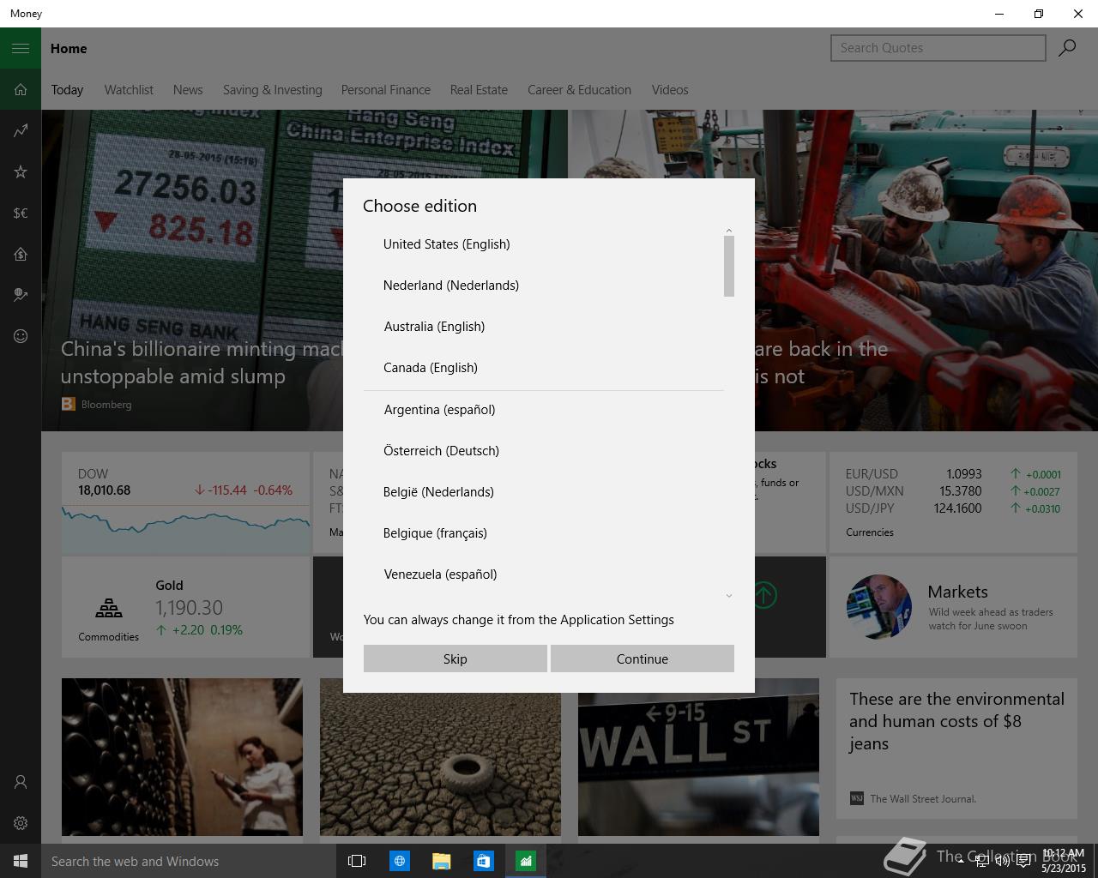Image resolution: width=1098 pixels, height=878 pixels.
Task: Click the Skip button
Action: coord(455,658)
